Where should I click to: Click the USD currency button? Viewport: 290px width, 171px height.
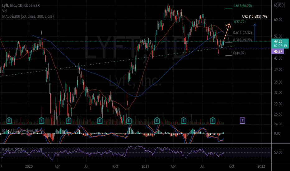point(281,5)
